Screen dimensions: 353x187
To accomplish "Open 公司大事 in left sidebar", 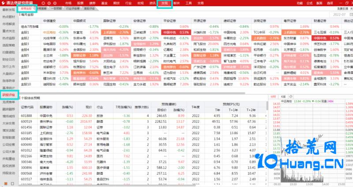I will (x=8, y=152).
